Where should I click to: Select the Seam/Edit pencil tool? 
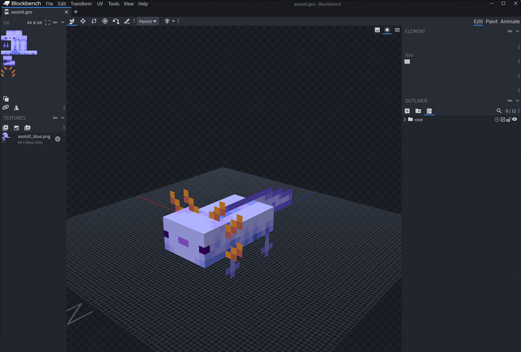(x=127, y=21)
